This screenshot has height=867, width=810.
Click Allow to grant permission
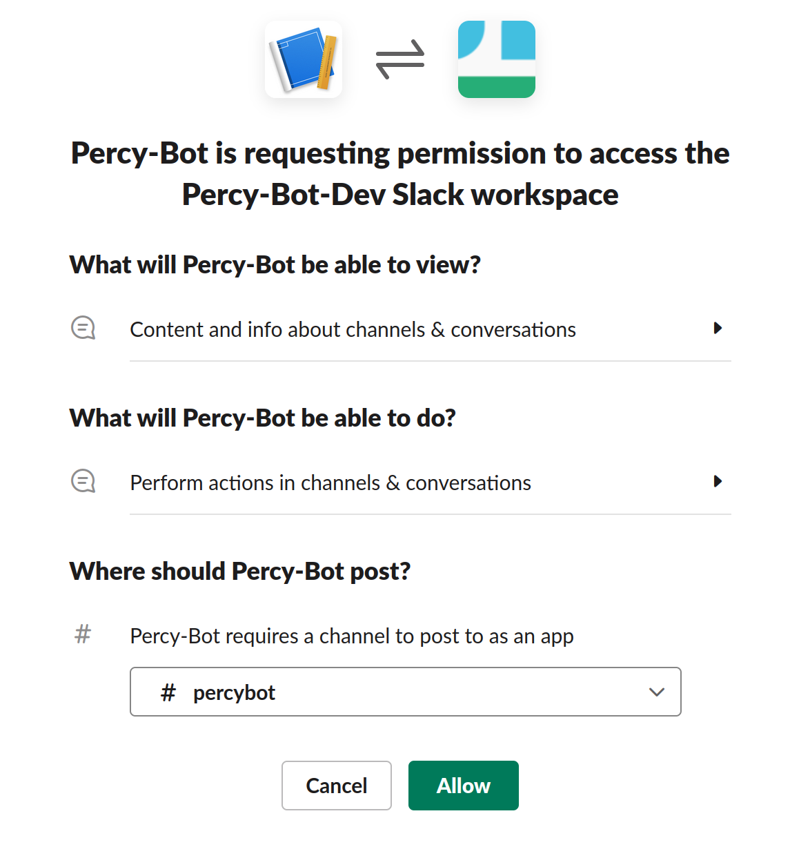point(464,786)
